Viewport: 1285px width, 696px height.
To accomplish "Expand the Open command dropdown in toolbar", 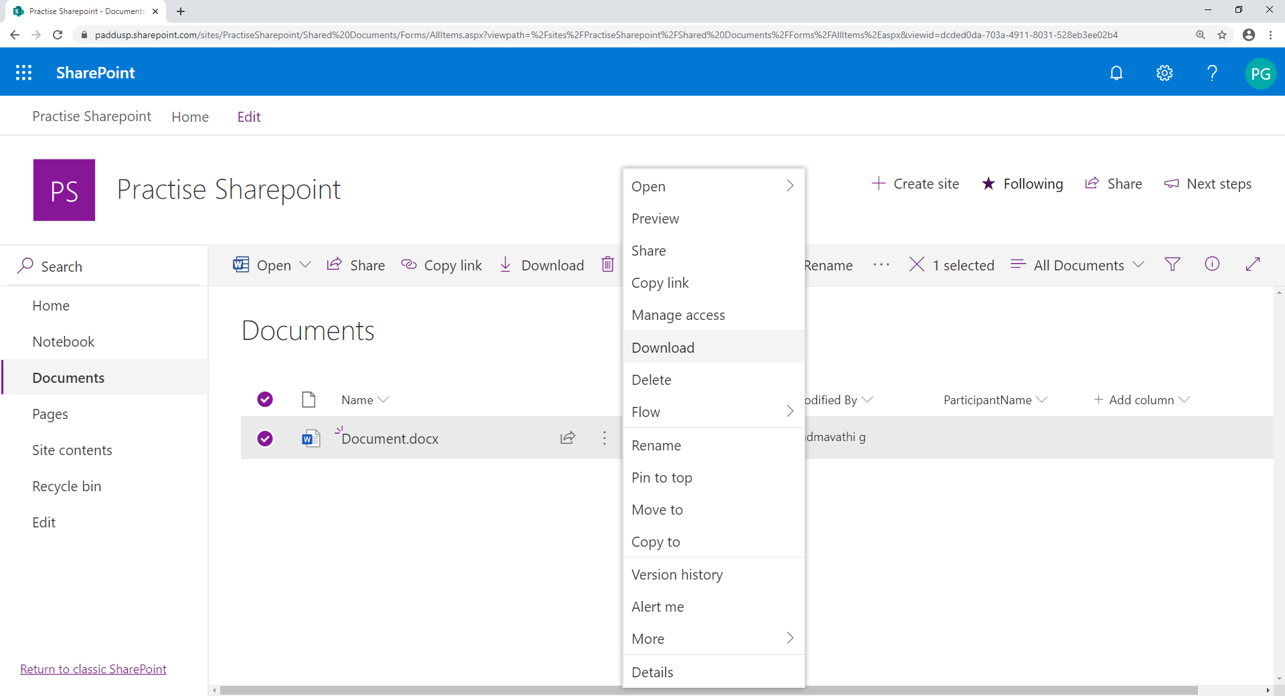I will click(306, 264).
